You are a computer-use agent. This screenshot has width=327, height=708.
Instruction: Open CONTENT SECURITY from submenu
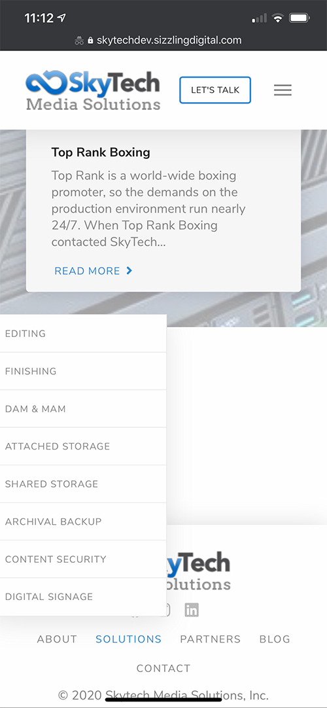pyautogui.click(x=83, y=559)
